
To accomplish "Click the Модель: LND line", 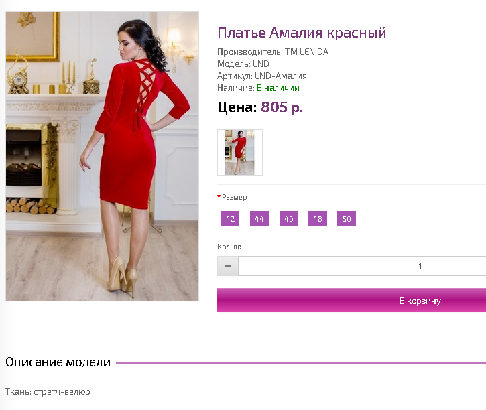I will coord(243,64).
